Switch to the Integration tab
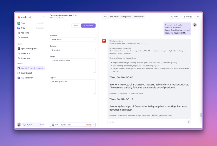This screenshot has width=217, height=146. pyautogui.click(x=126, y=16)
